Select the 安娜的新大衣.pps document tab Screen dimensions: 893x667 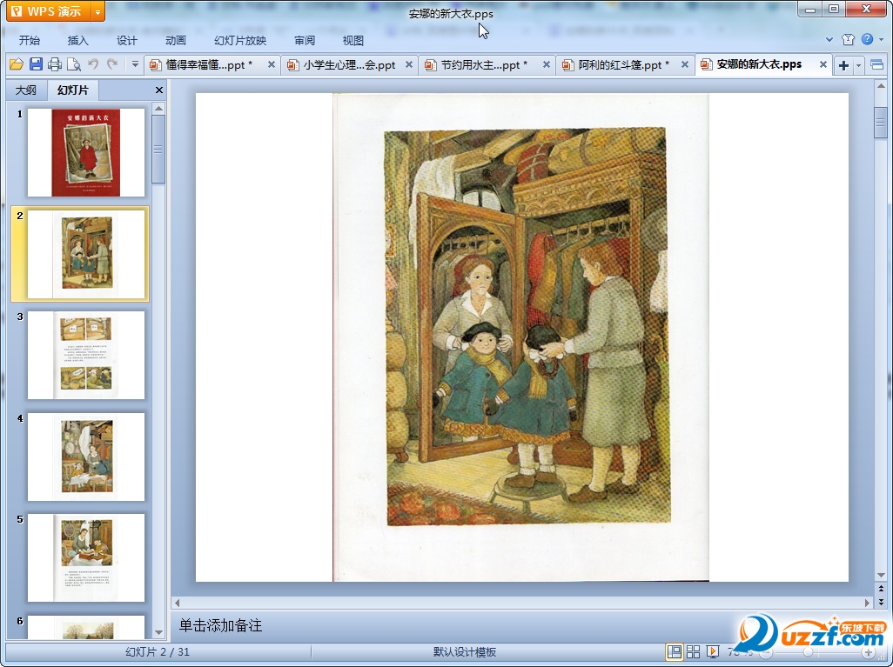(x=759, y=64)
